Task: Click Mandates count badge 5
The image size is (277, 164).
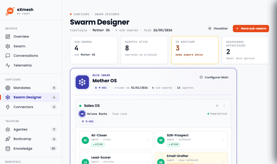Action: 54,88
